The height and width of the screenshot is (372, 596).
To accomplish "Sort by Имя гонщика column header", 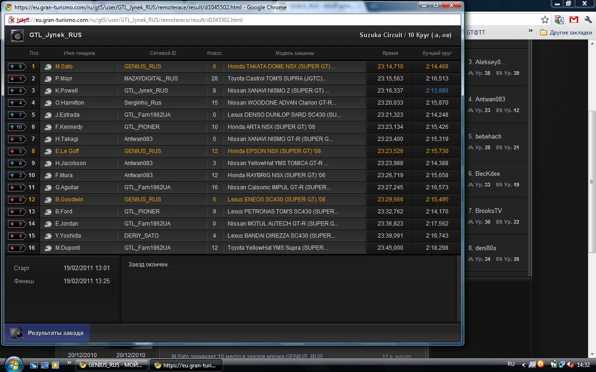I will point(79,53).
